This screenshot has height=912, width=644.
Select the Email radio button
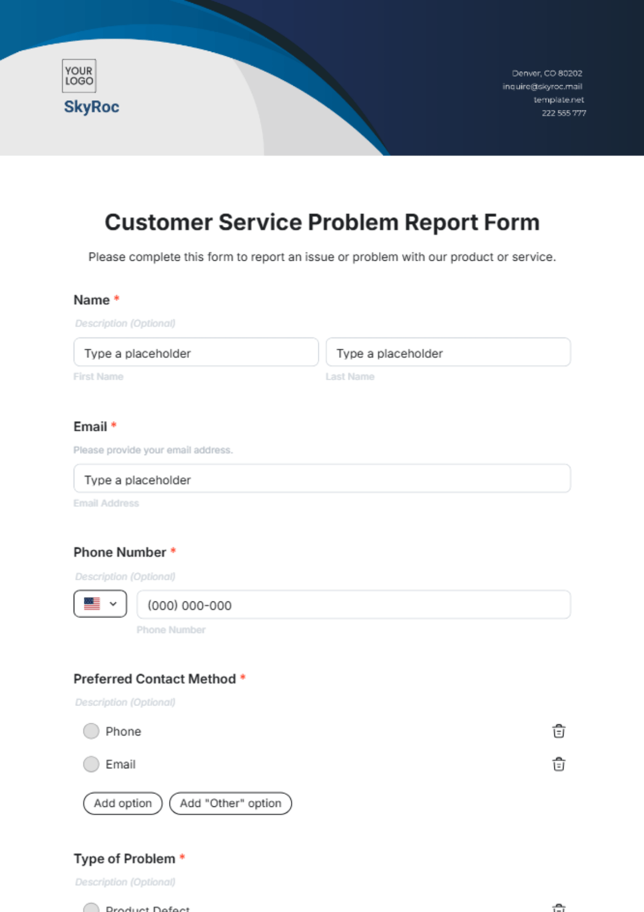tap(91, 764)
